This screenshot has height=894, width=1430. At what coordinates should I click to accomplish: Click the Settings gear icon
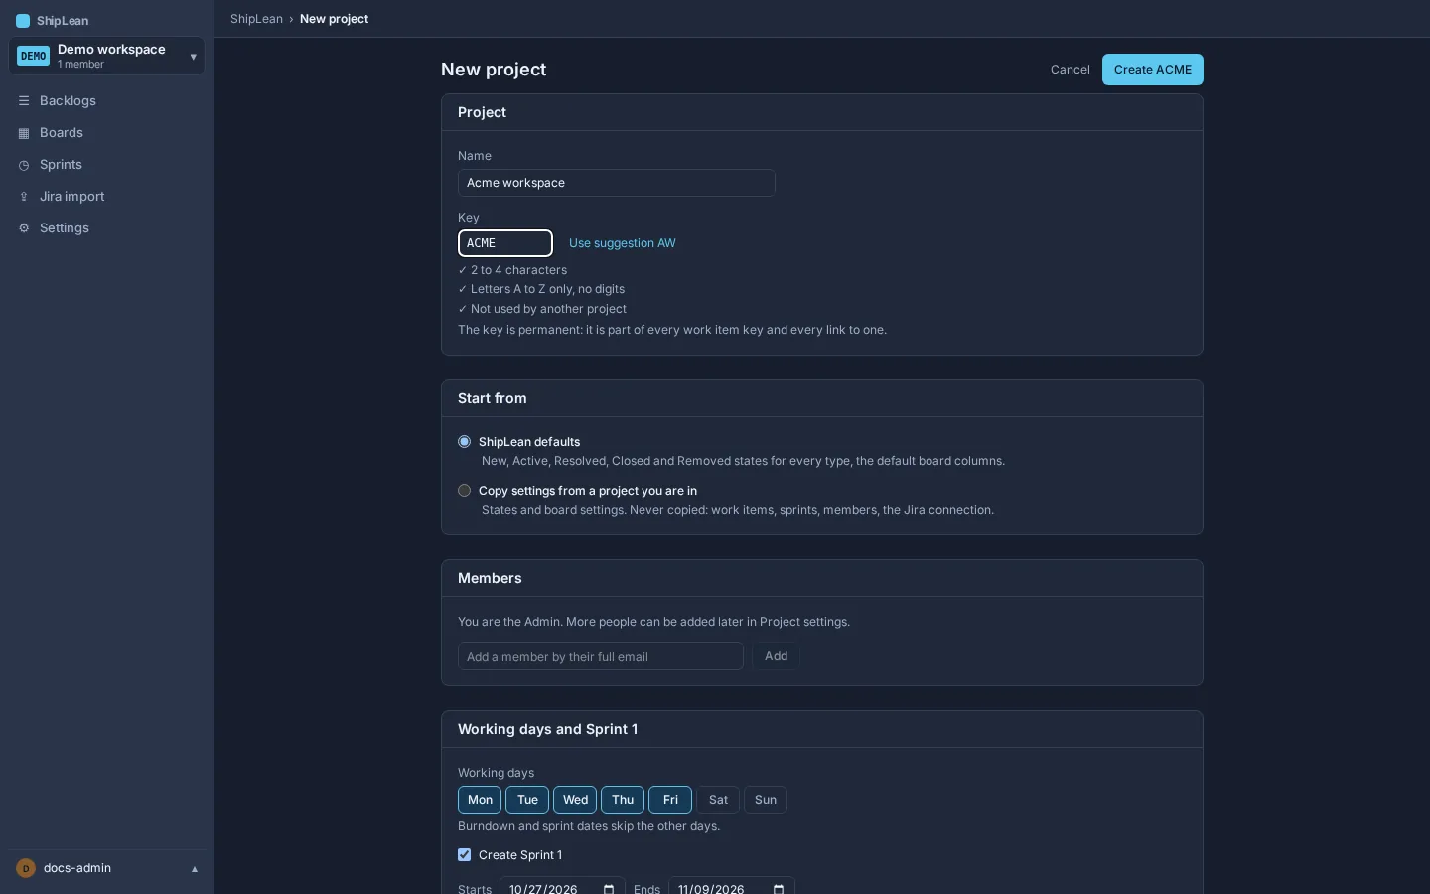click(x=24, y=228)
